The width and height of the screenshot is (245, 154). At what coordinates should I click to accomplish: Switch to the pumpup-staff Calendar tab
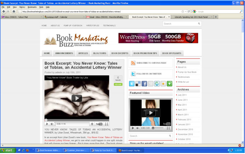tap(64, 17)
